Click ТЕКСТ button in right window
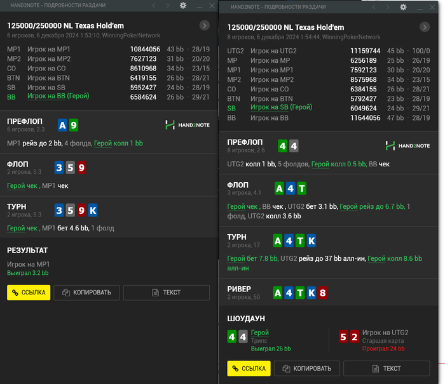Screen dimensions: 445x384 click(x=387, y=368)
